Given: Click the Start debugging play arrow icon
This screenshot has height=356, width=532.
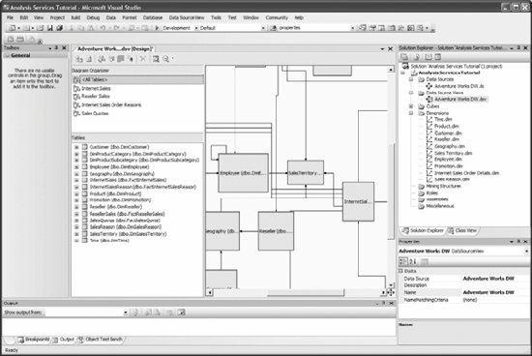Looking at the screenshot, I should tap(157, 28).
